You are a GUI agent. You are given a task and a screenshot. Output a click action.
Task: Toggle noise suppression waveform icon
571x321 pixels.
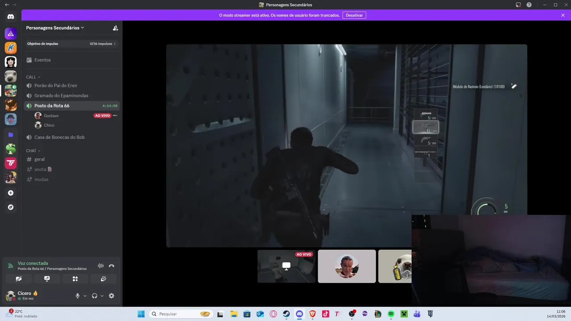coord(101,266)
